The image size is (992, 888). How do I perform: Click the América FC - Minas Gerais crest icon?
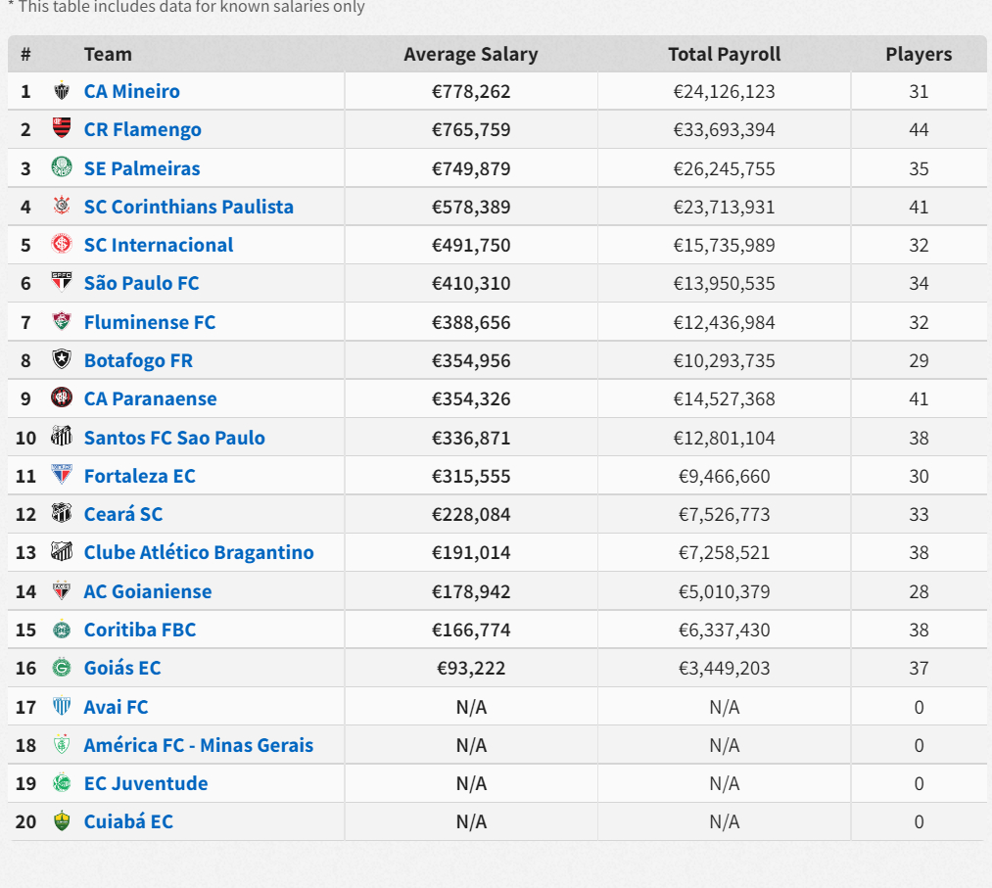click(x=62, y=745)
